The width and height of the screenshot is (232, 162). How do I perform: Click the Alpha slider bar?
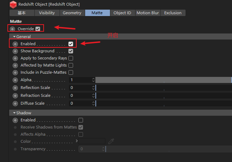(164, 80)
